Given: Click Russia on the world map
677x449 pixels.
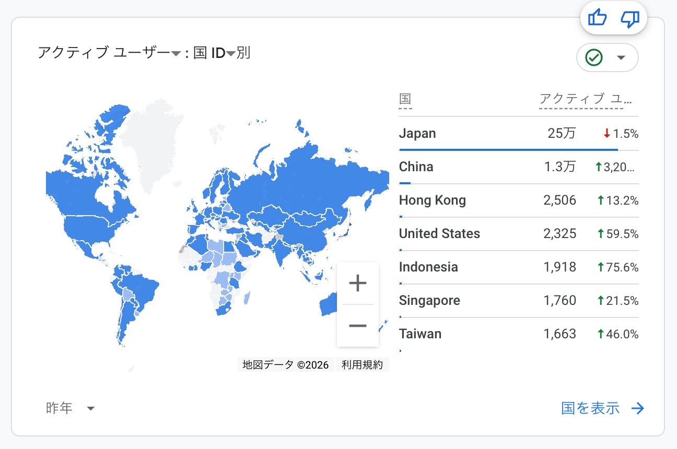Looking at the screenshot, I should pos(303,183).
